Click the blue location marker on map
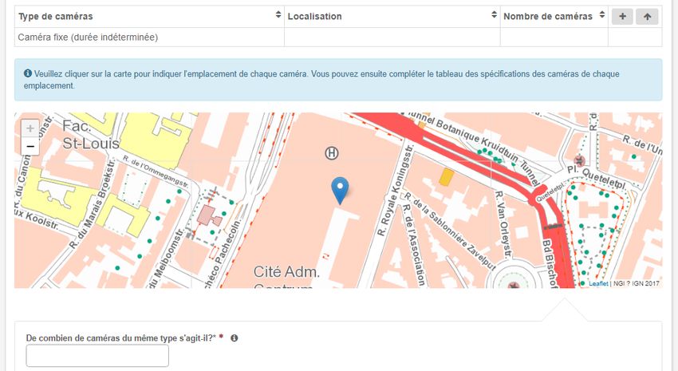This screenshot has height=371, width=678. (x=340, y=190)
